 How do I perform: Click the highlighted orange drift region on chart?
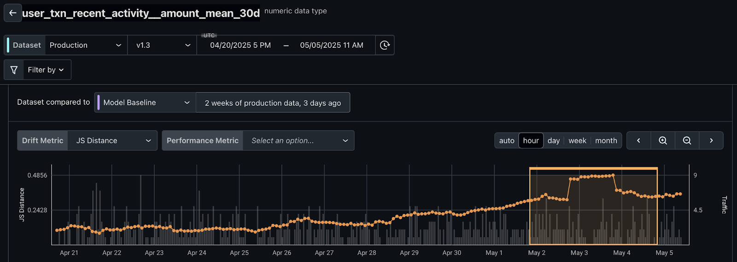(x=593, y=216)
